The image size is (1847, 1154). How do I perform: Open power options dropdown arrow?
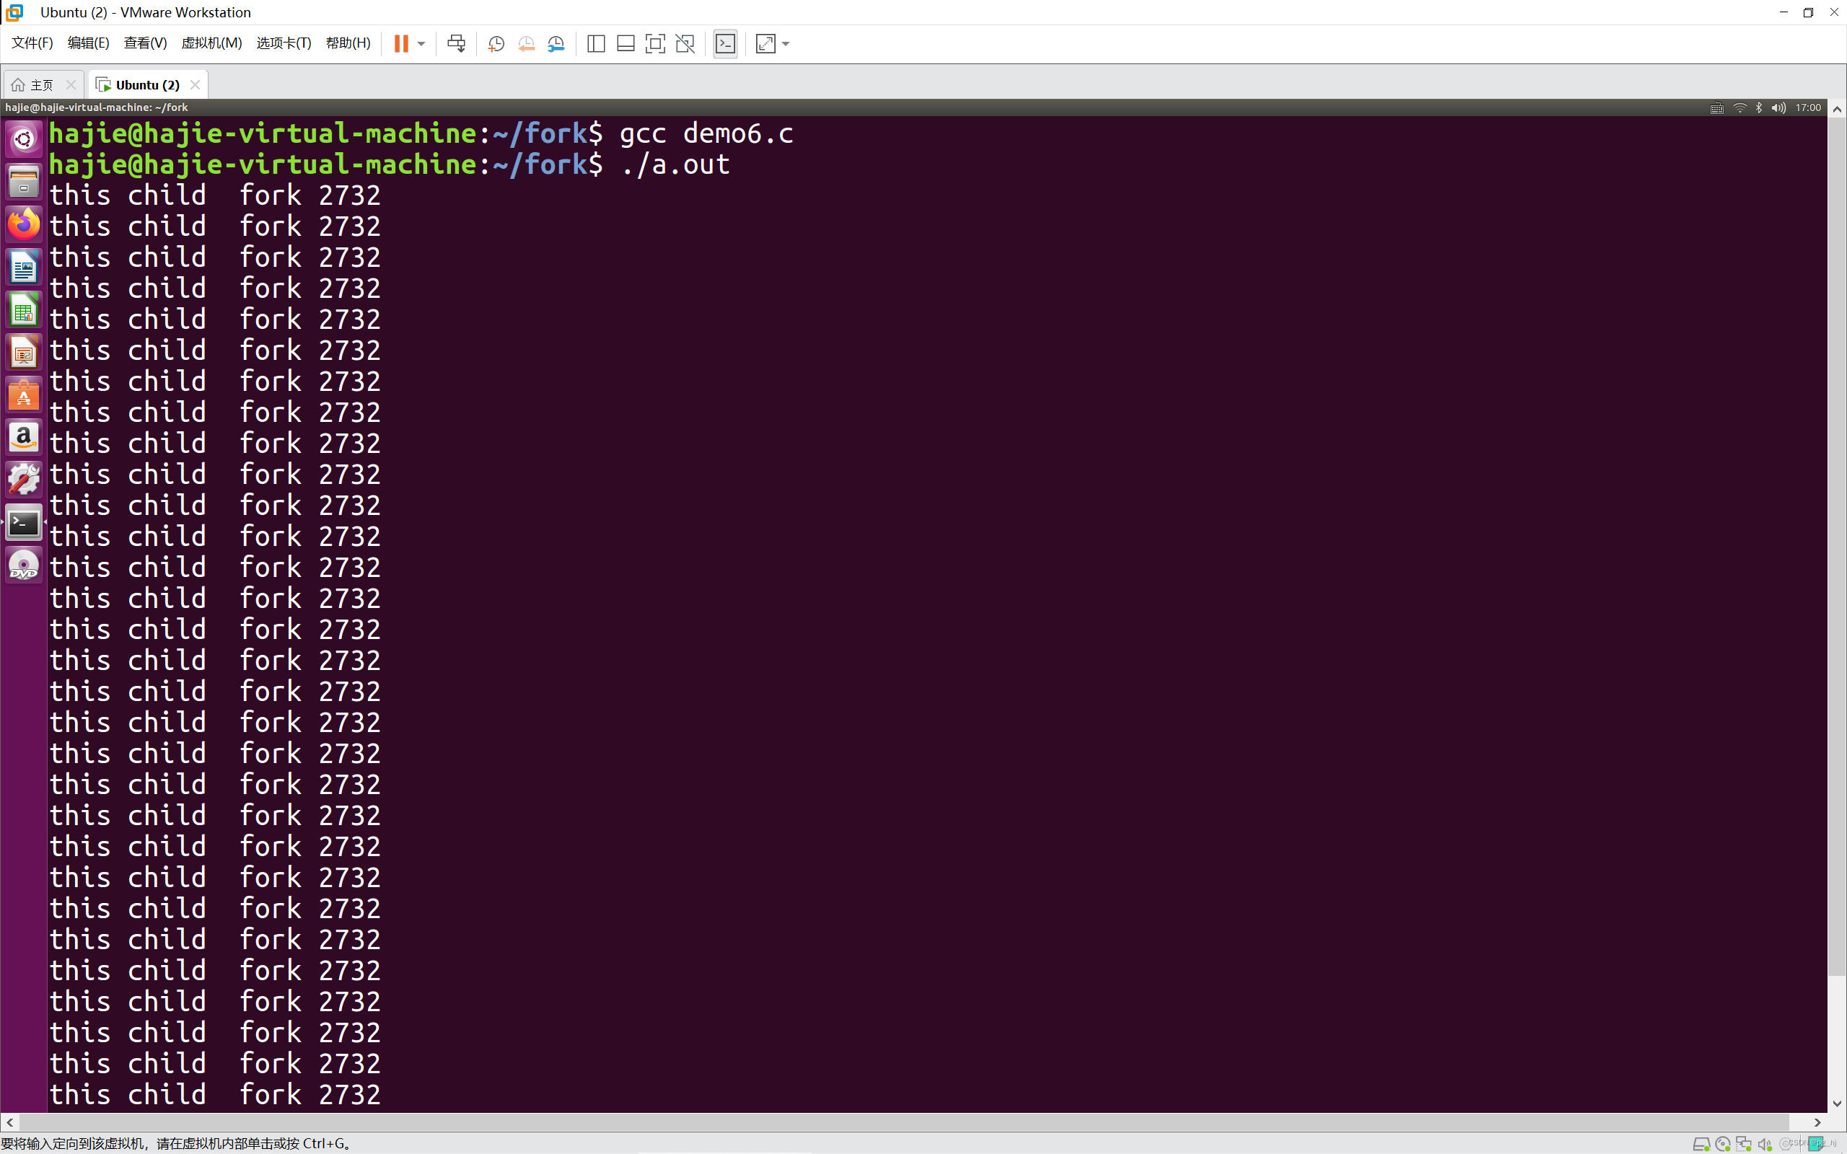[x=421, y=43]
